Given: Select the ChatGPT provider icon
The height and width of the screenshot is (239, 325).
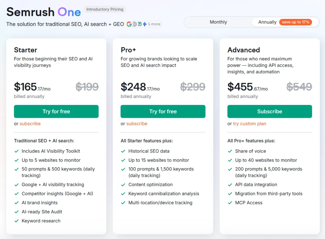Looking at the screenshot, I should pyautogui.click(x=135, y=24).
